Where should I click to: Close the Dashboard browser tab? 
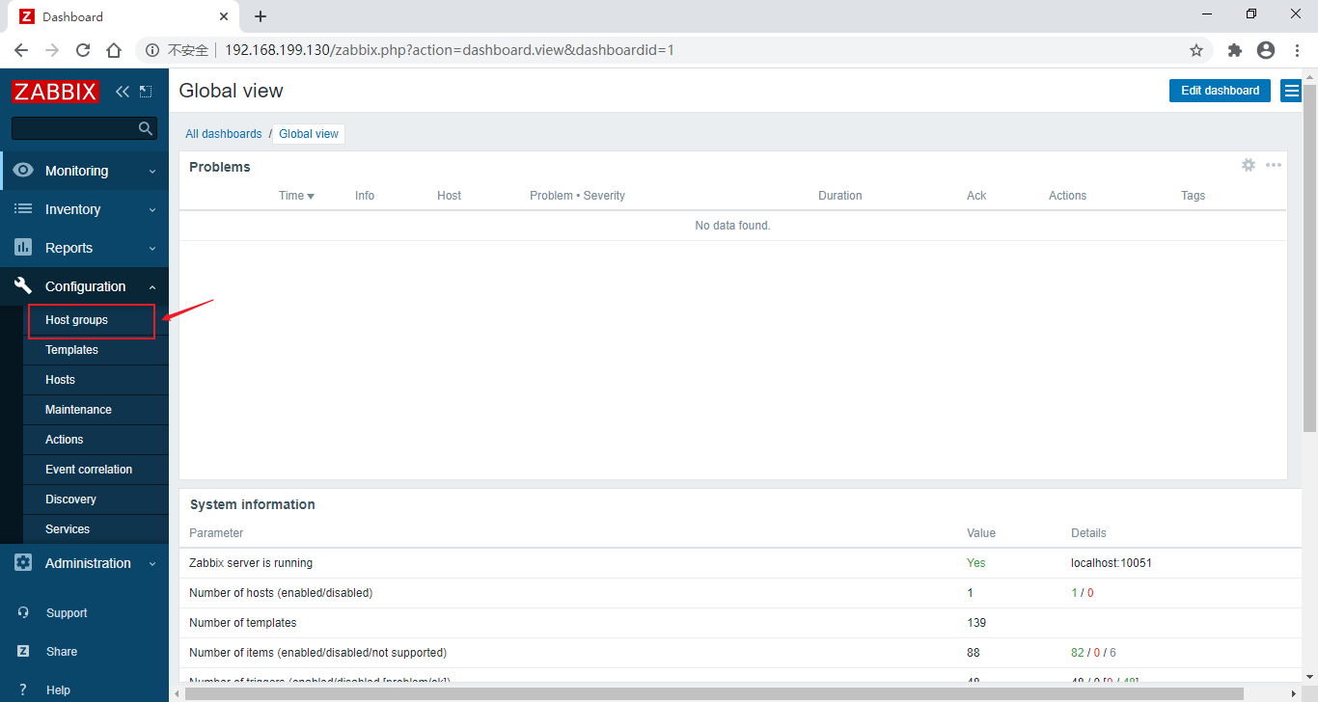(x=224, y=16)
